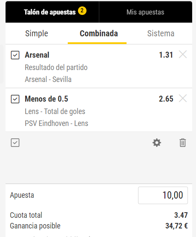Click the yellow bet count badge
The image size is (196, 237).
pyautogui.click(x=82, y=11)
